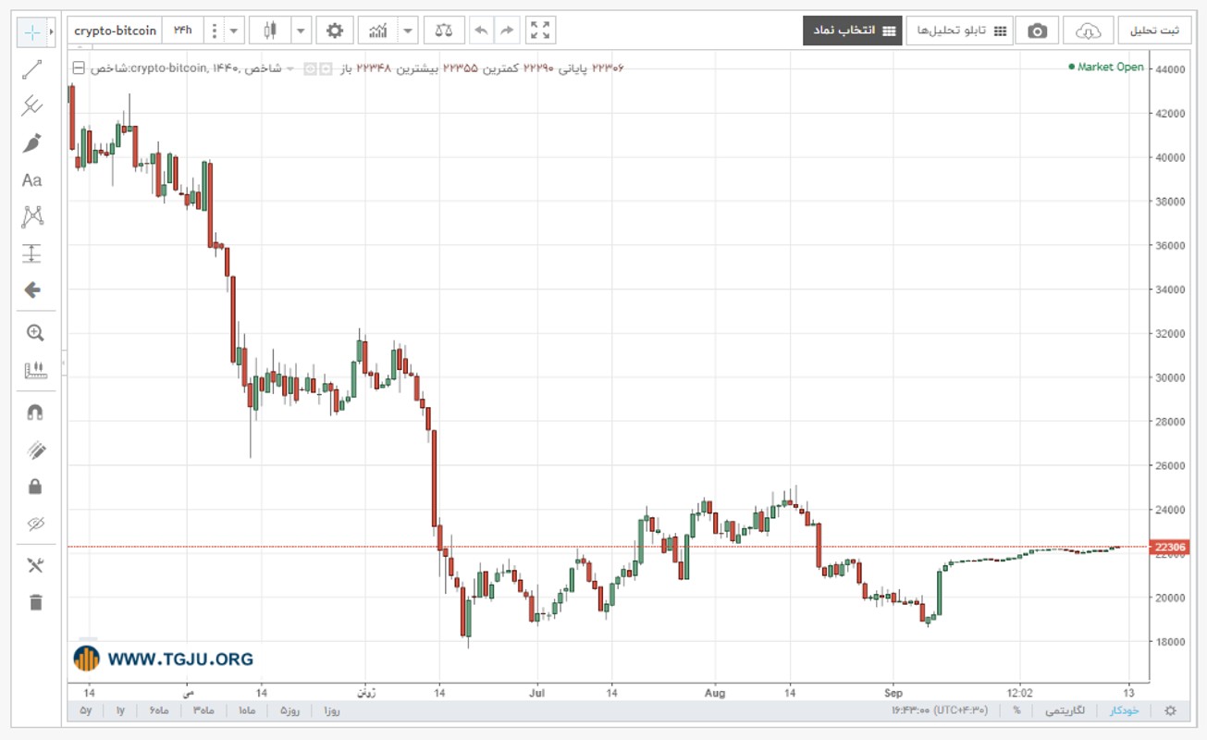Toggle auto scale (خودکار)
Screen dimensions: 1207x740
(x=1124, y=710)
